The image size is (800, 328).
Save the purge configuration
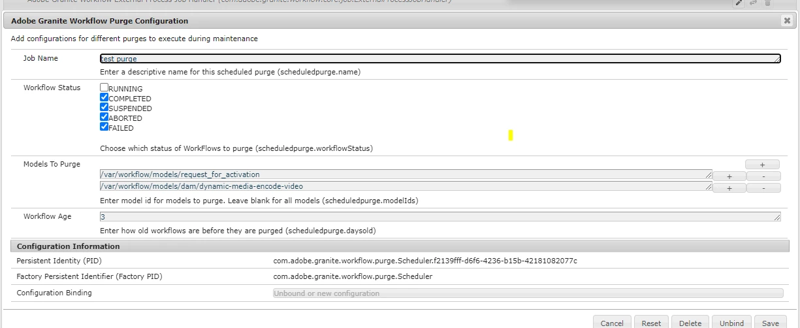click(771, 323)
